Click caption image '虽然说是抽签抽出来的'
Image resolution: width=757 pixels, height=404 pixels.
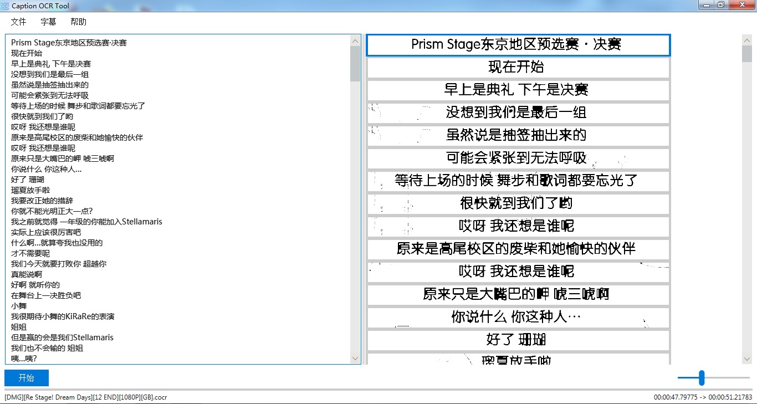coord(518,136)
